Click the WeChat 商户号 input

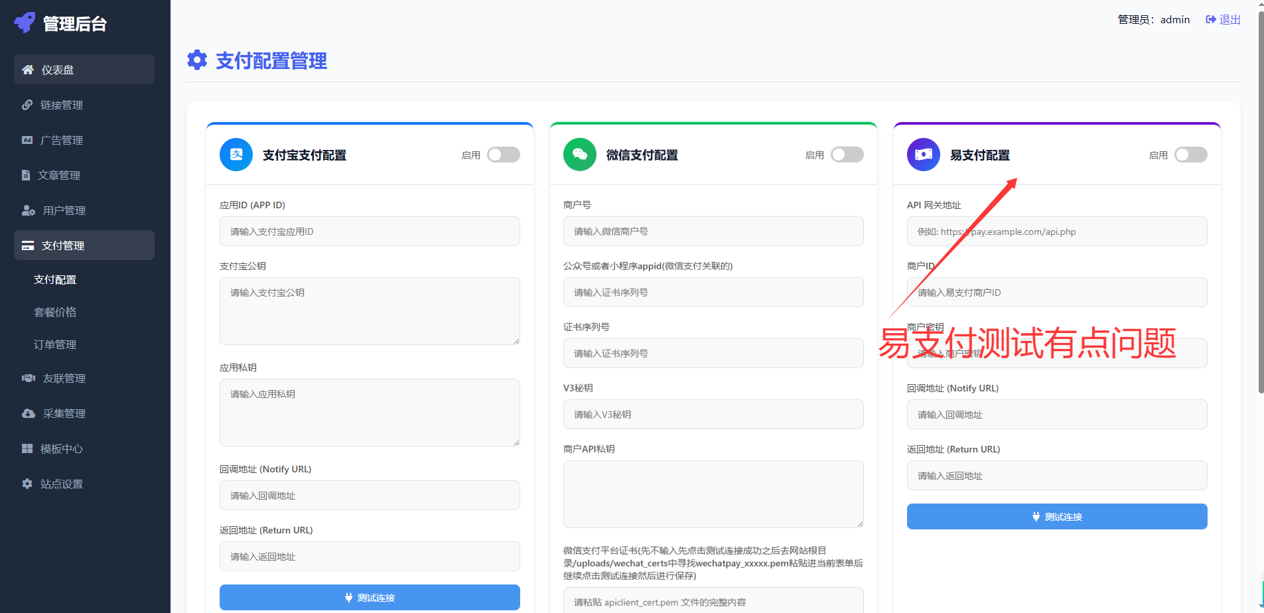[713, 231]
